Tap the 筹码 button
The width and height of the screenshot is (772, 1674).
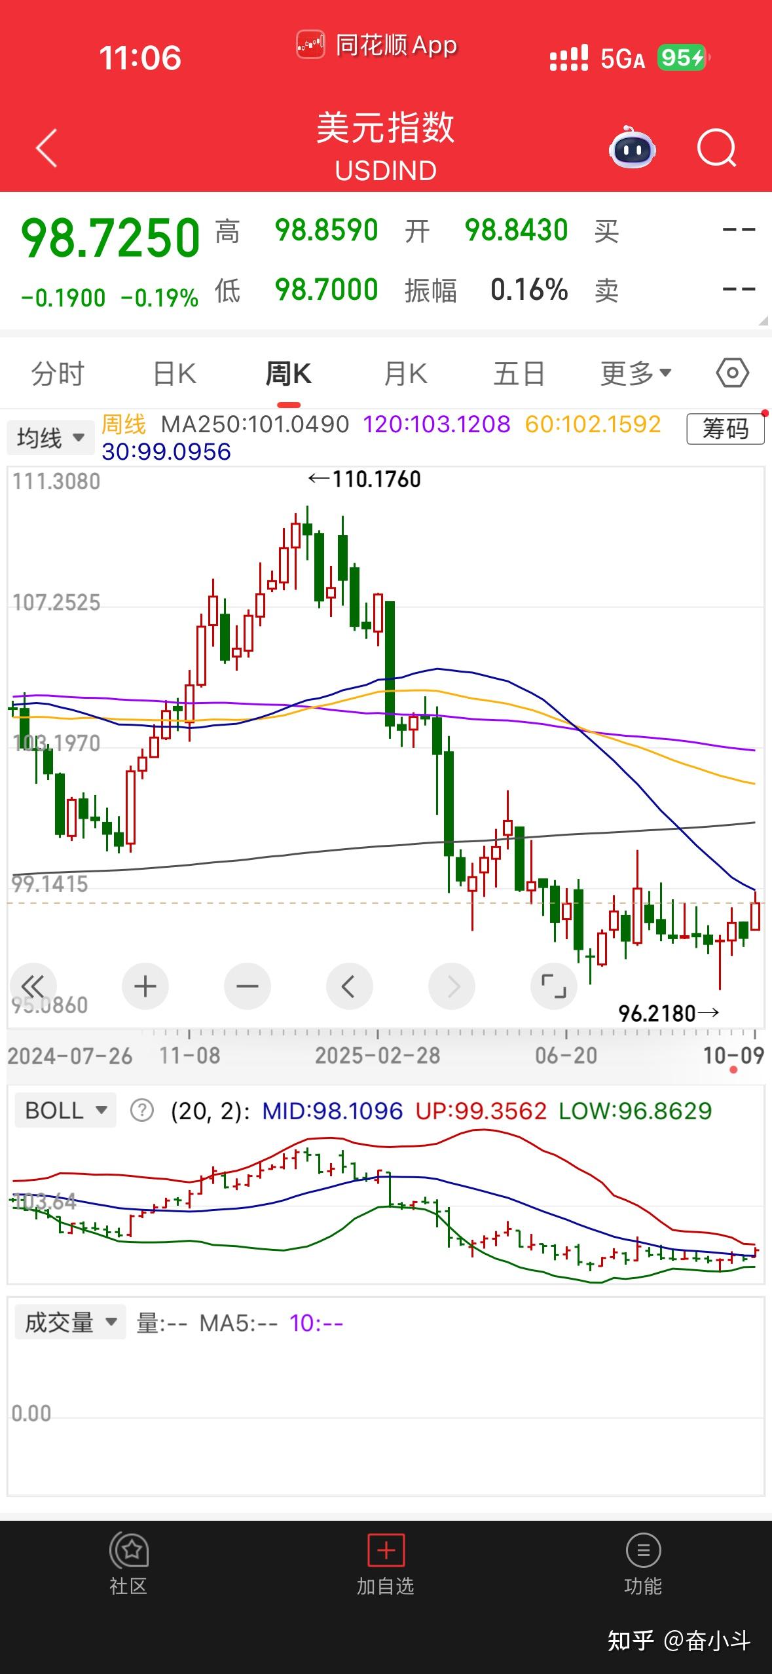pos(725,429)
